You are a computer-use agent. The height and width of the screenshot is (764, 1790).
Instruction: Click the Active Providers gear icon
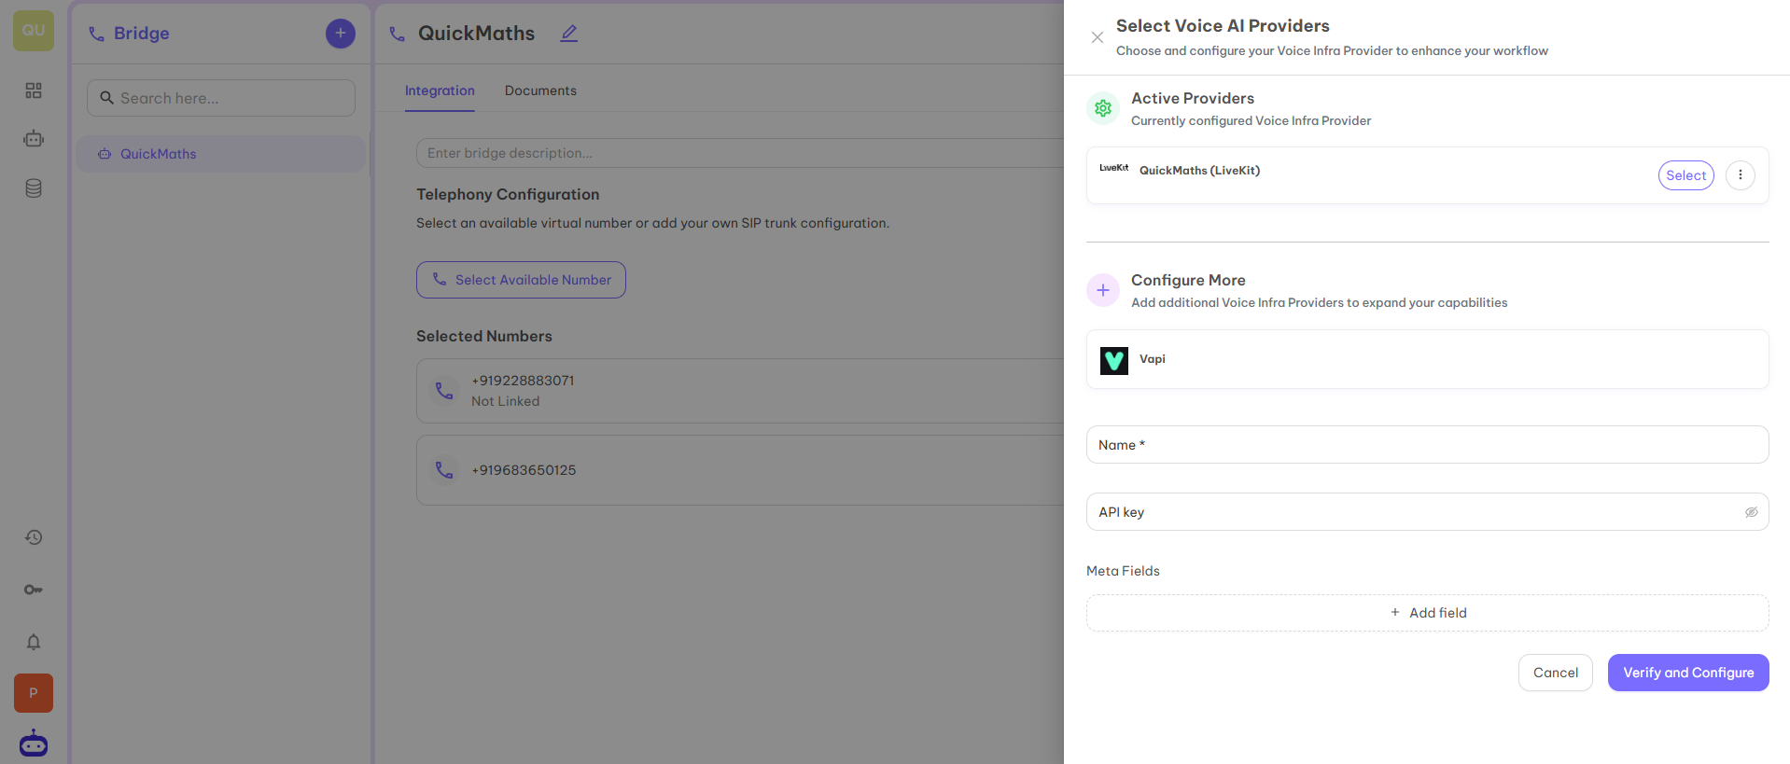point(1103,108)
